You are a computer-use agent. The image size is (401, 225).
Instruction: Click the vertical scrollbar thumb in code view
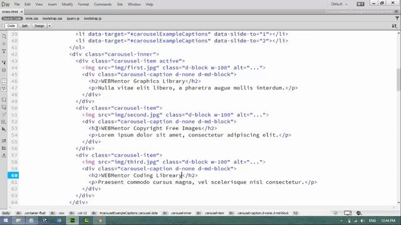[398, 79]
